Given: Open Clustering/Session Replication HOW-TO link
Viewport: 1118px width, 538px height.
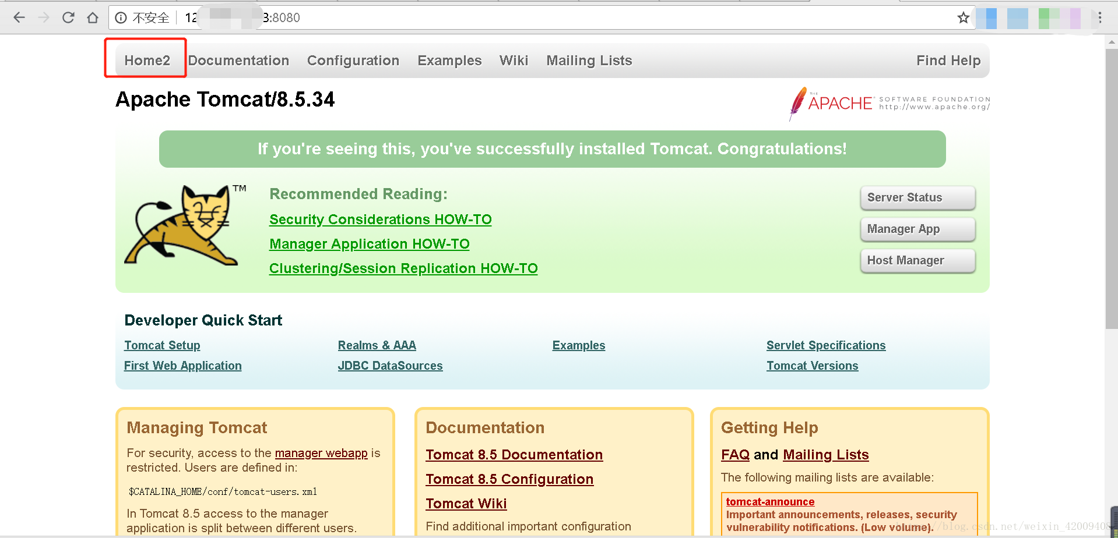Looking at the screenshot, I should [x=403, y=268].
